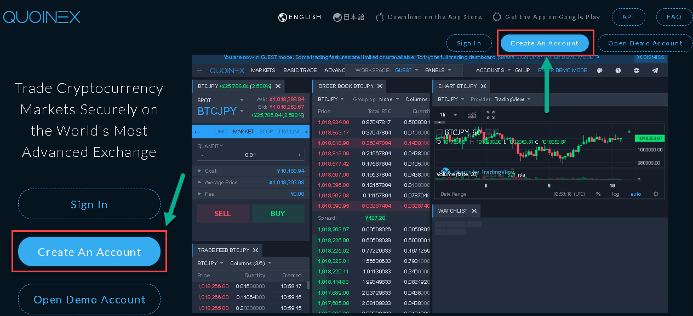This screenshot has width=693, height=316.
Task: Click ask price 1,018,934.00 in order book
Action: [333, 122]
